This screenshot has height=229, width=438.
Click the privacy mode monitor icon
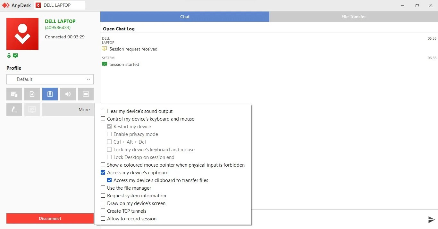point(32,109)
